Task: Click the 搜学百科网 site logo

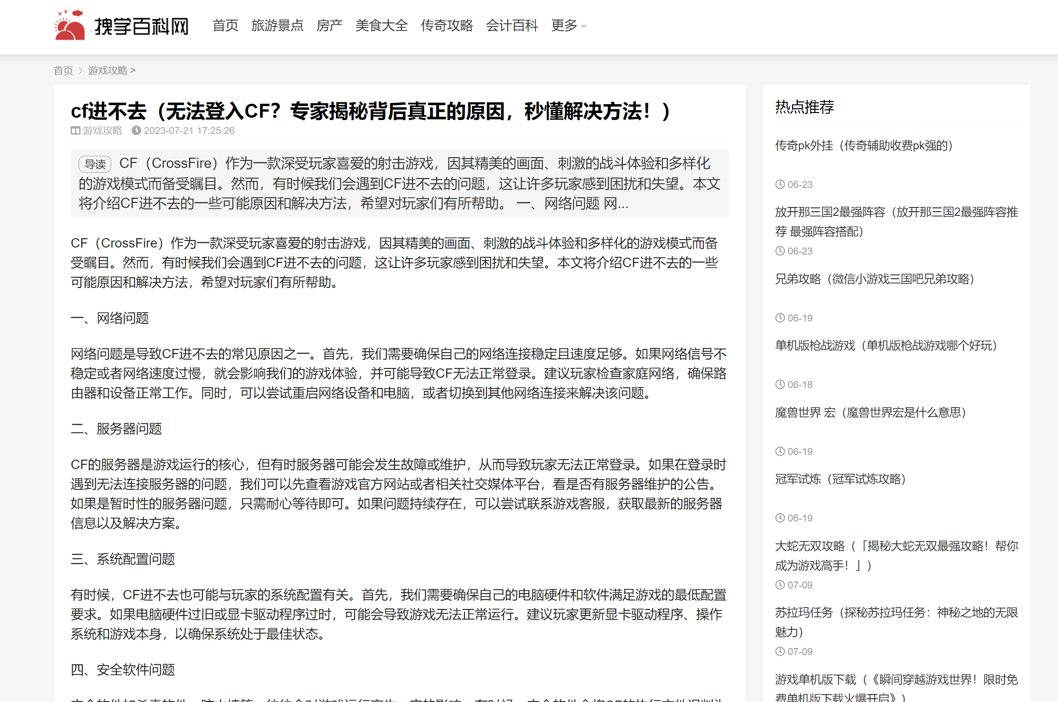Action: pos(122,25)
